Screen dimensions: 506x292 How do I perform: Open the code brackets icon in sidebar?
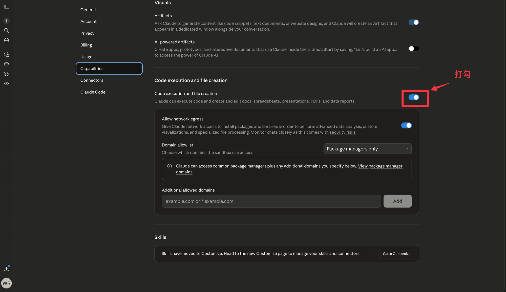click(7, 83)
